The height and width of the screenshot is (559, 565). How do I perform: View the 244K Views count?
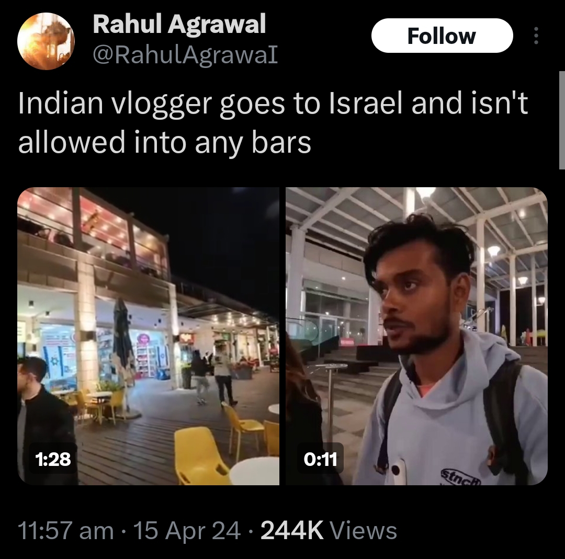click(329, 531)
